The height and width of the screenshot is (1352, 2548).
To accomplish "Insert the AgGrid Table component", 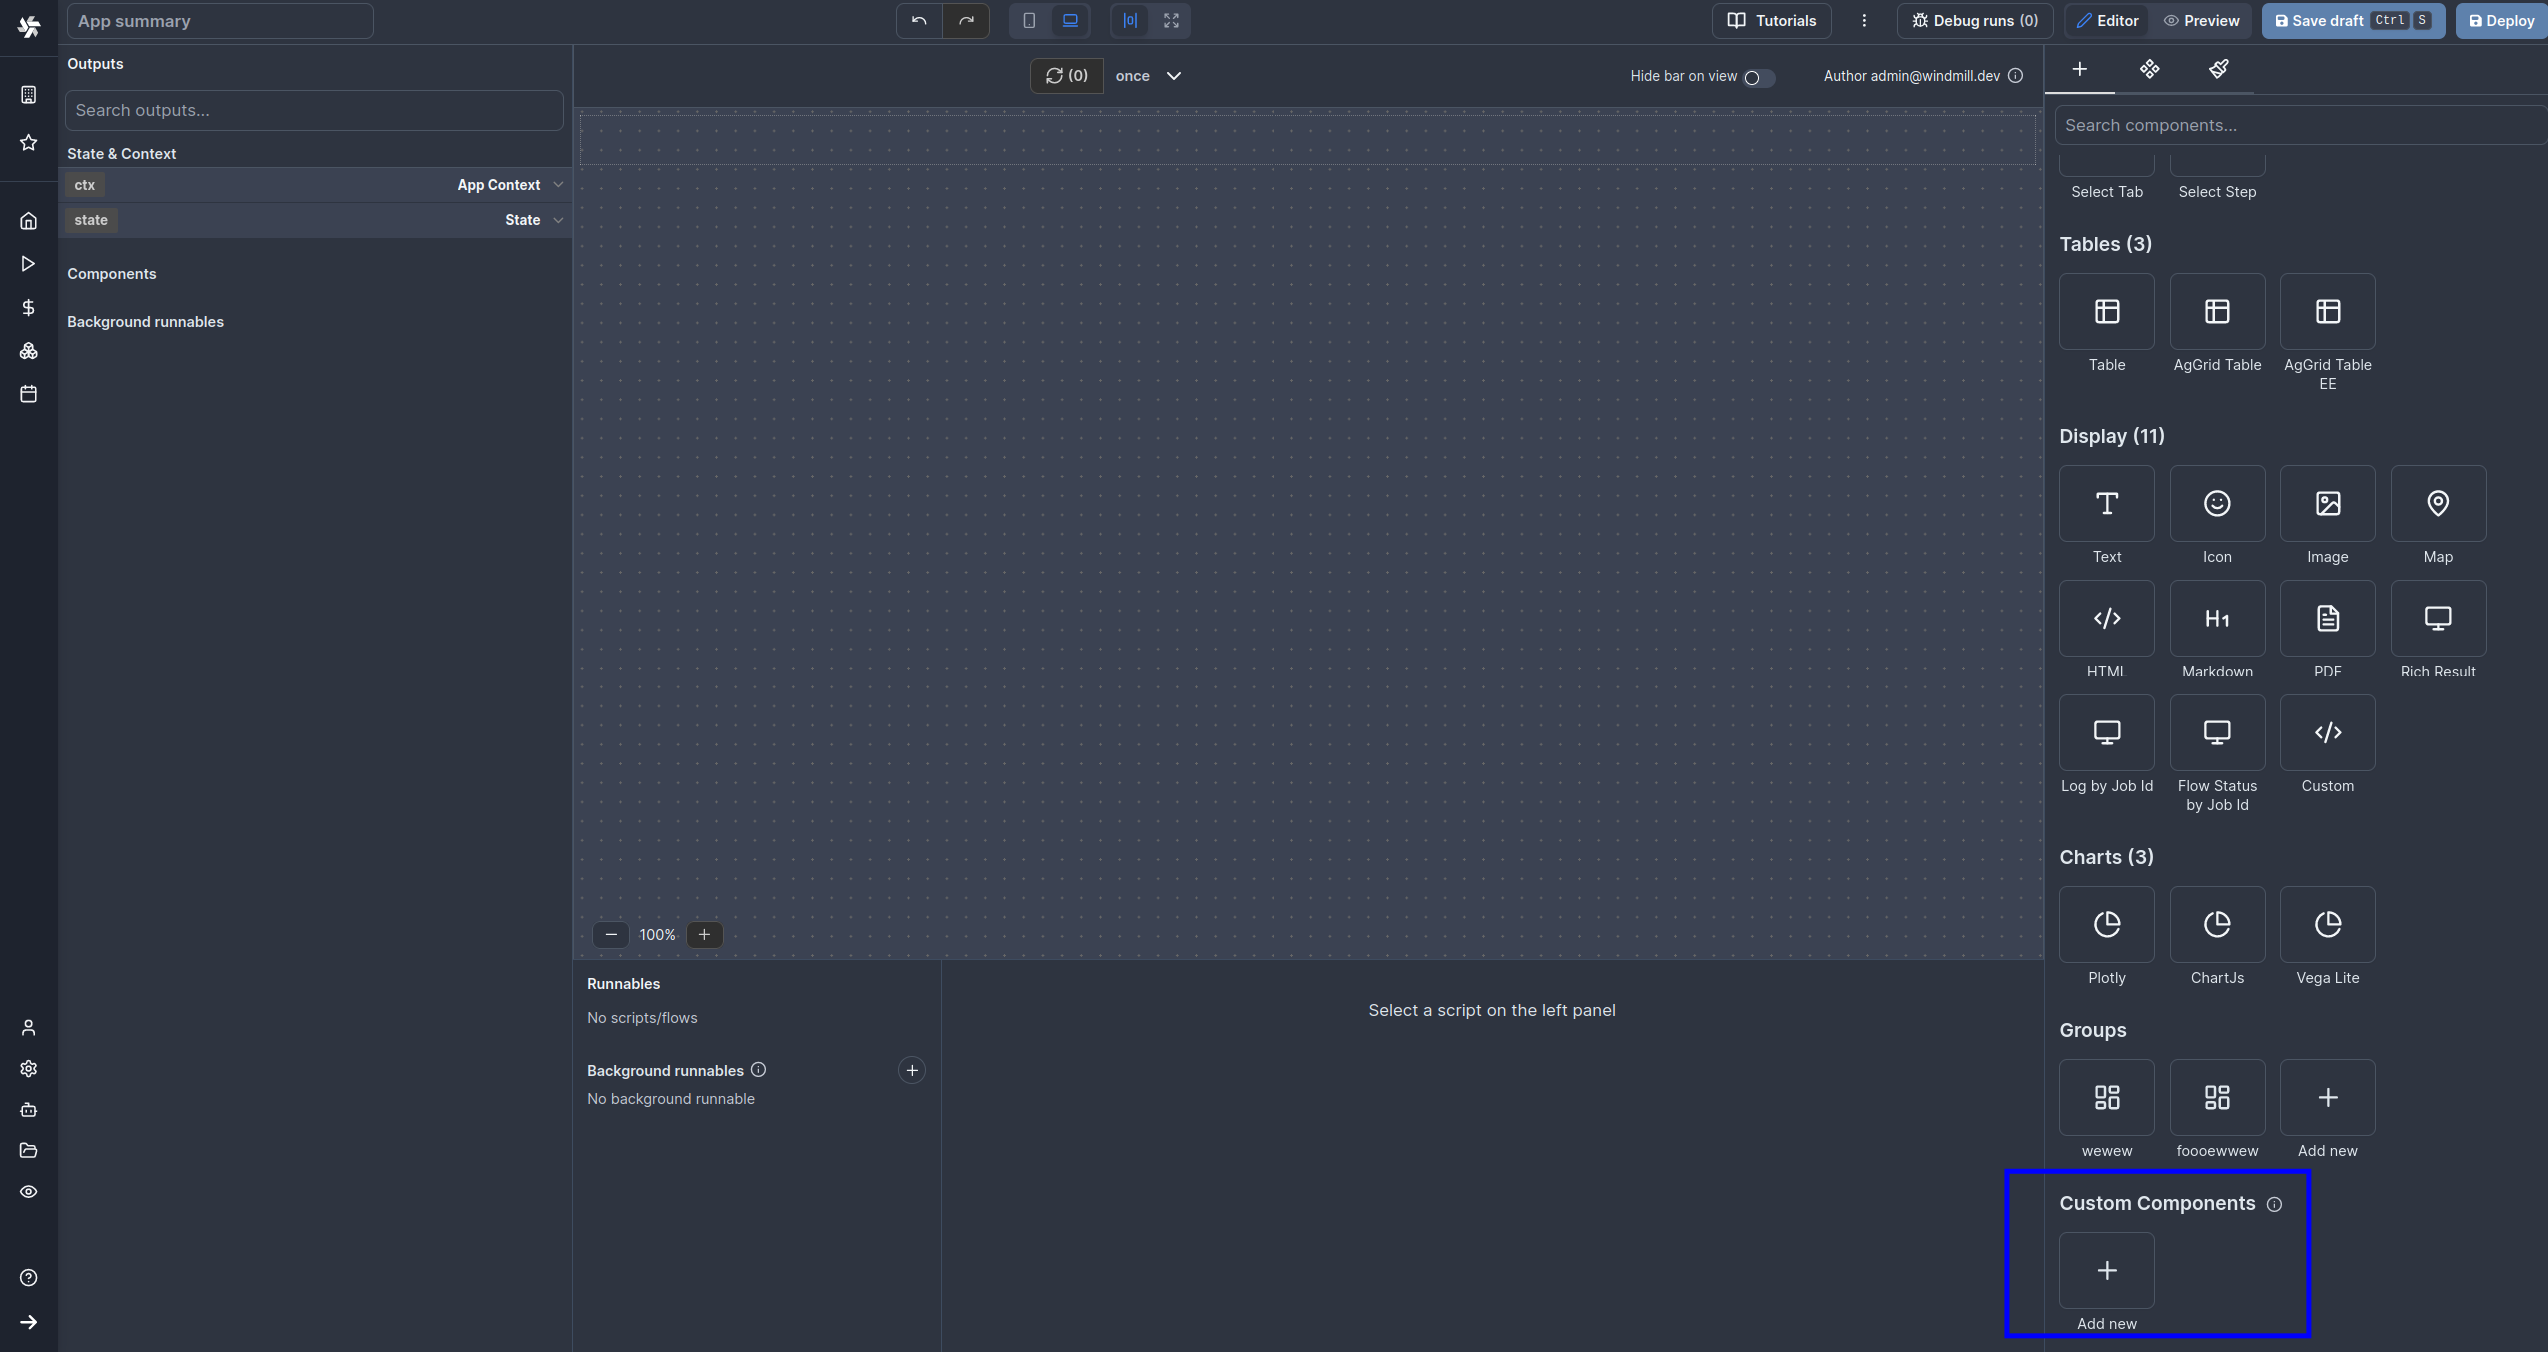I will click(x=2216, y=312).
